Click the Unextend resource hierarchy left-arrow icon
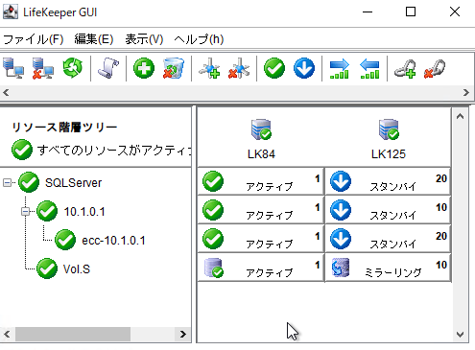This screenshot has height=350, width=475. click(x=369, y=68)
